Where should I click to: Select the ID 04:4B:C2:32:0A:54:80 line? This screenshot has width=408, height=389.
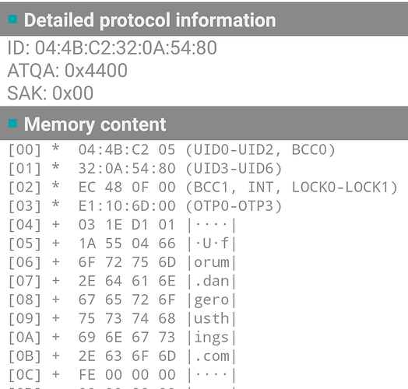point(112,47)
